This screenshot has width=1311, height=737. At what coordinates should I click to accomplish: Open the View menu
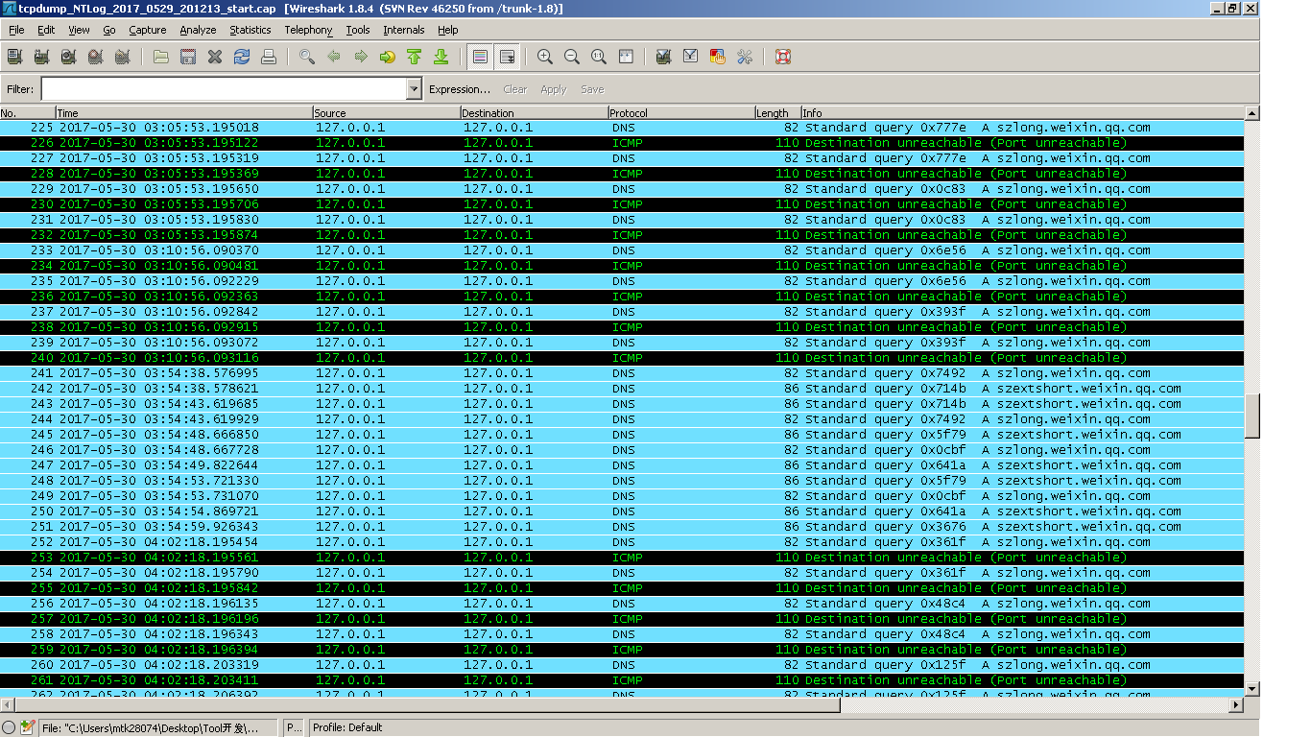(x=79, y=30)
